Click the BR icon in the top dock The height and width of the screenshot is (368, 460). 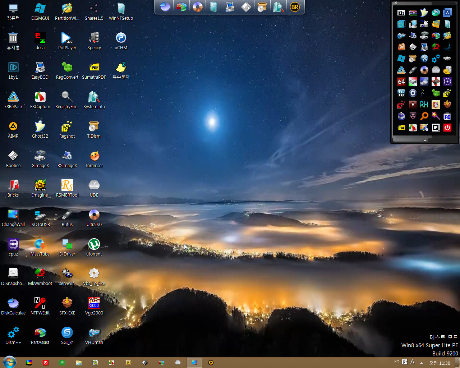pyautogui.click(x=295, y=7)
